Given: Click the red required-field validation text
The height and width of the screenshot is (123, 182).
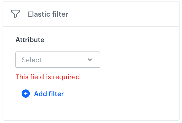Looking at the screenshot, I should (48, 77).
